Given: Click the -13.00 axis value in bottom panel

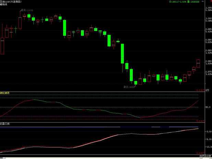Looking at the screenshot, I should click(x=207, y=147).
